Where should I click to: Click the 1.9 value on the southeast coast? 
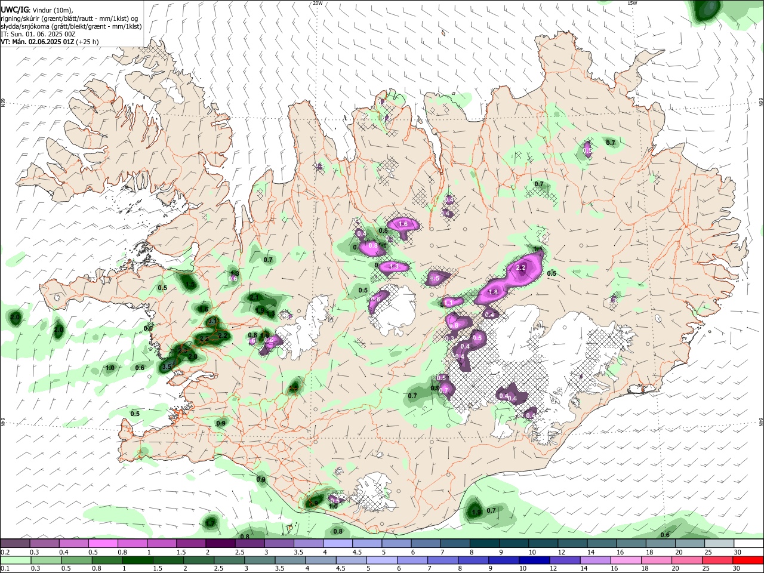point(476,512)
